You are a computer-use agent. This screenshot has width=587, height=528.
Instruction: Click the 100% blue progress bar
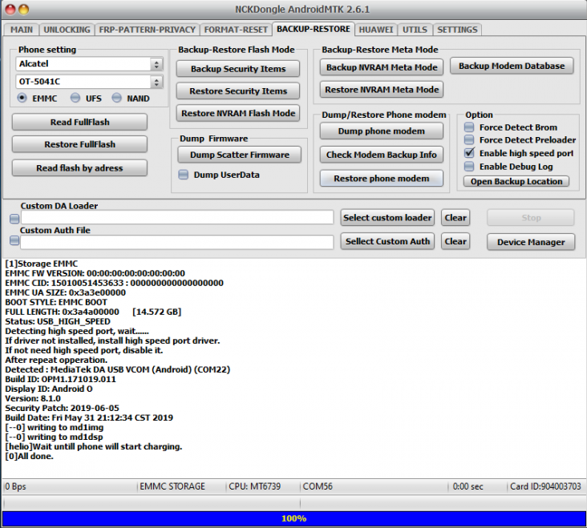point(293,518)
